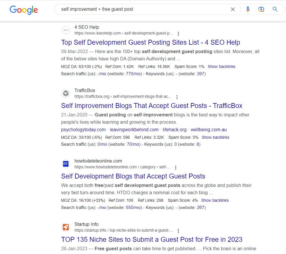Image resolution: width=286 pixels, height=254 pixels.
Task: Click the 'TrafficBox' site name
Action: (x=85, y=90)
